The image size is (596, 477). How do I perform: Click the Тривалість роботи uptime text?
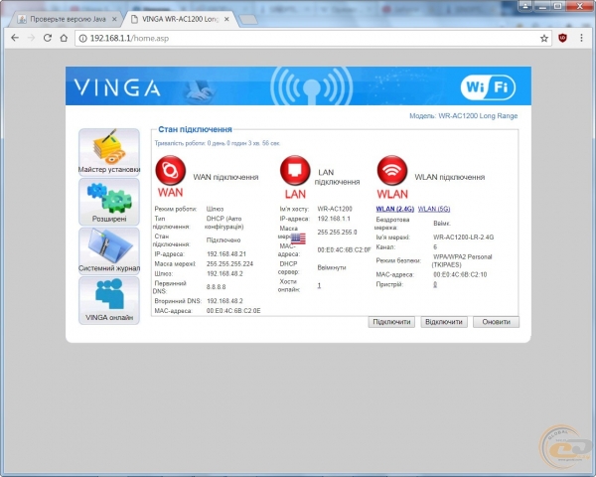coord(218,143)
